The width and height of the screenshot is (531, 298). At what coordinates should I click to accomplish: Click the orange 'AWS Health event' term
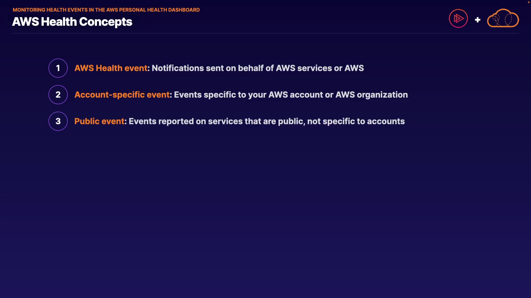pyautogui.click(x=111, y=68)
